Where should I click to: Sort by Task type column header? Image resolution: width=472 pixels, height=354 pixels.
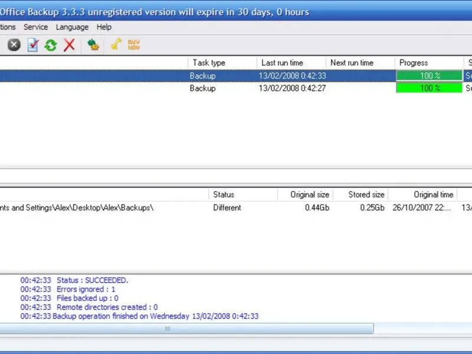pyautogui.click(x=222, y=63)
